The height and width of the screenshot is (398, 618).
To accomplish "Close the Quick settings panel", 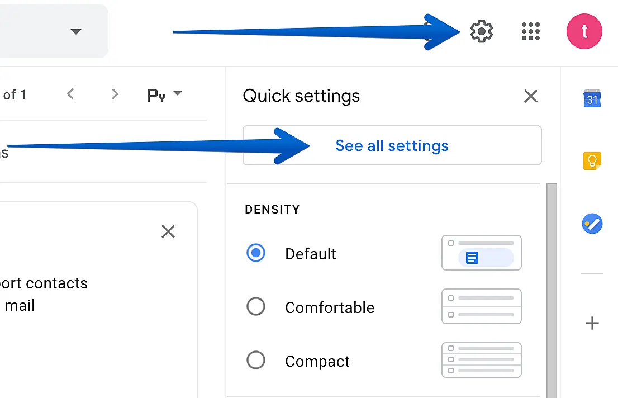I will pyautogui.click(x=530, y=96).
